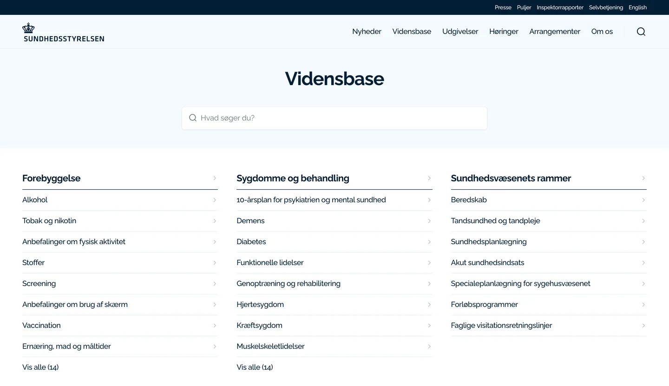Open Anbefalinger om fysisk aktivitet
Image resolution: width=669 pixels, height=386 pixels.
pyautogui.click(x=120, y=242)
